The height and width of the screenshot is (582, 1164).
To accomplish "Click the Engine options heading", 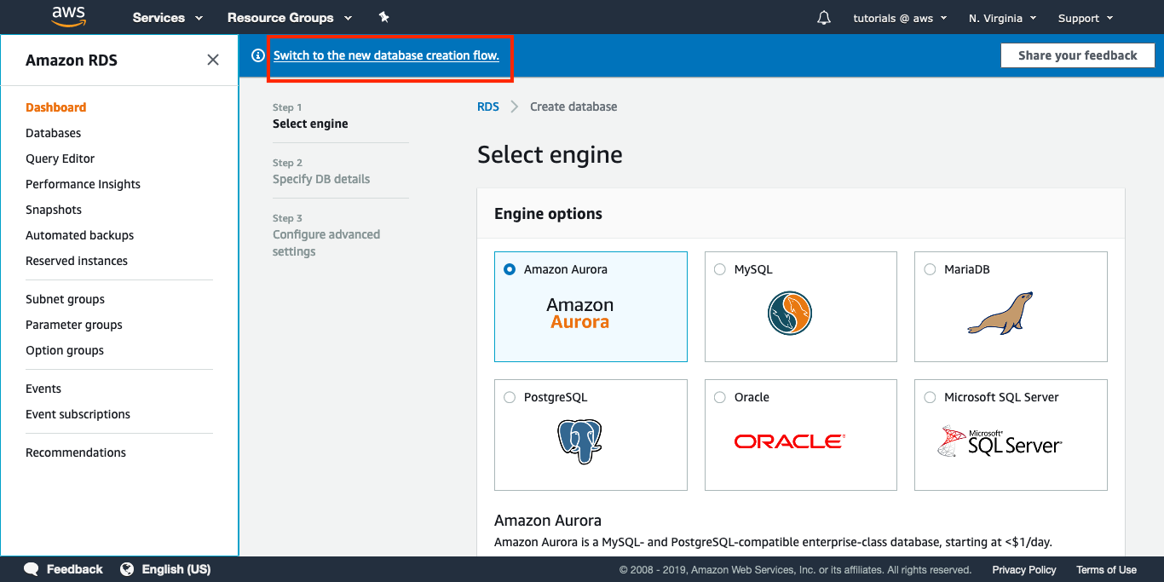I will point(548,214).
